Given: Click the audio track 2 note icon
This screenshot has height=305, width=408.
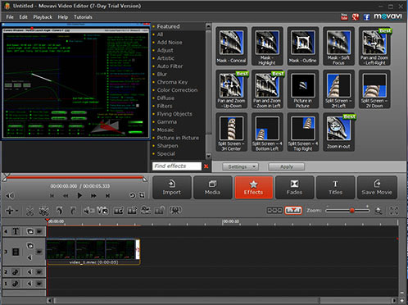Looking at the screenshot, I should 16,272.
